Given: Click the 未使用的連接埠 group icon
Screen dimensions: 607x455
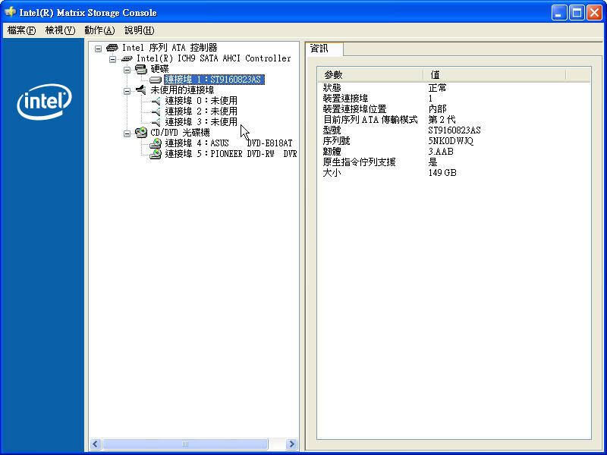Looking at the screenshot, I should click(x=141, y=90).
